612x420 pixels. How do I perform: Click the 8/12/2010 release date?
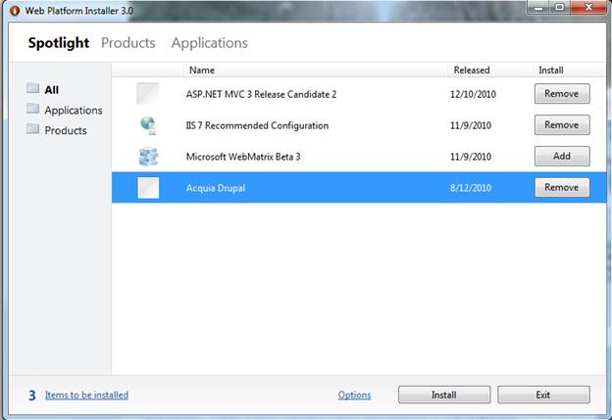click(x=471, y=188)
